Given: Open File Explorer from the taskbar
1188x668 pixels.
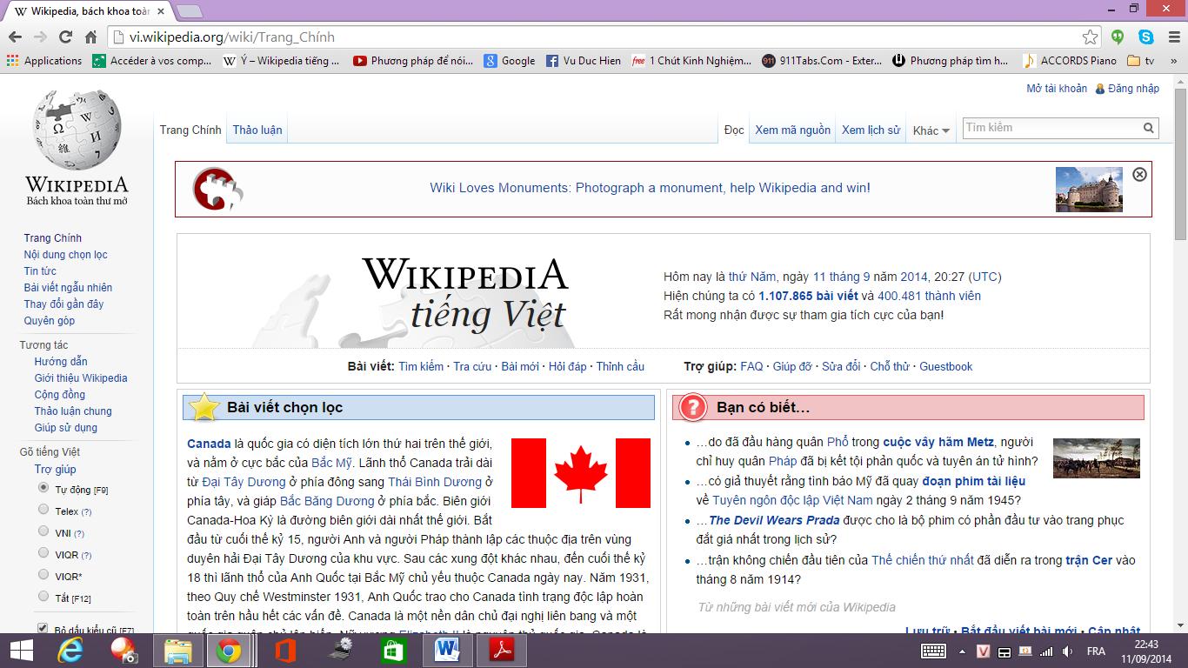Looking at the screenshot, I should [178, 651].
